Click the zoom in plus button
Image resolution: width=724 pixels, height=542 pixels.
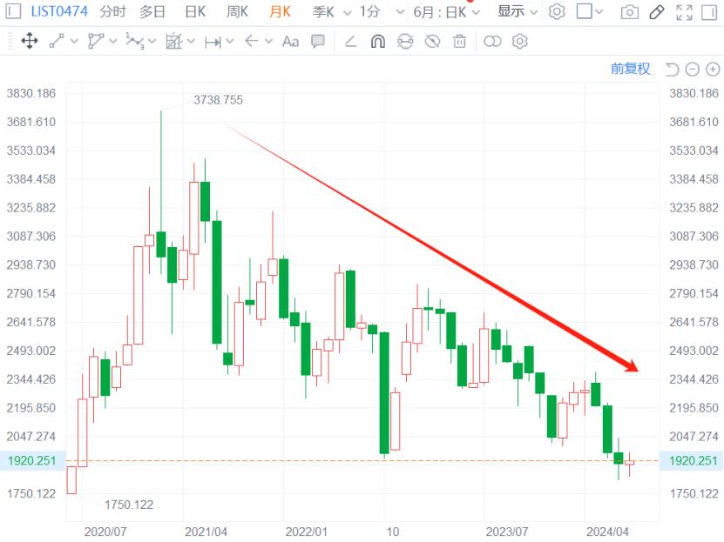712,69
